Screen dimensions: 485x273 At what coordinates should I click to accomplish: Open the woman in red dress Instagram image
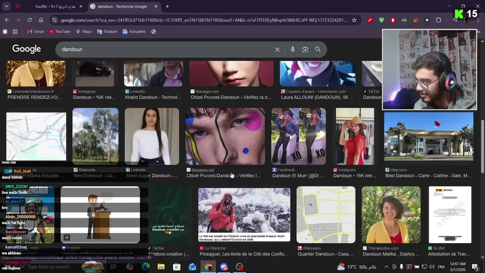click(x=355, y=136)
